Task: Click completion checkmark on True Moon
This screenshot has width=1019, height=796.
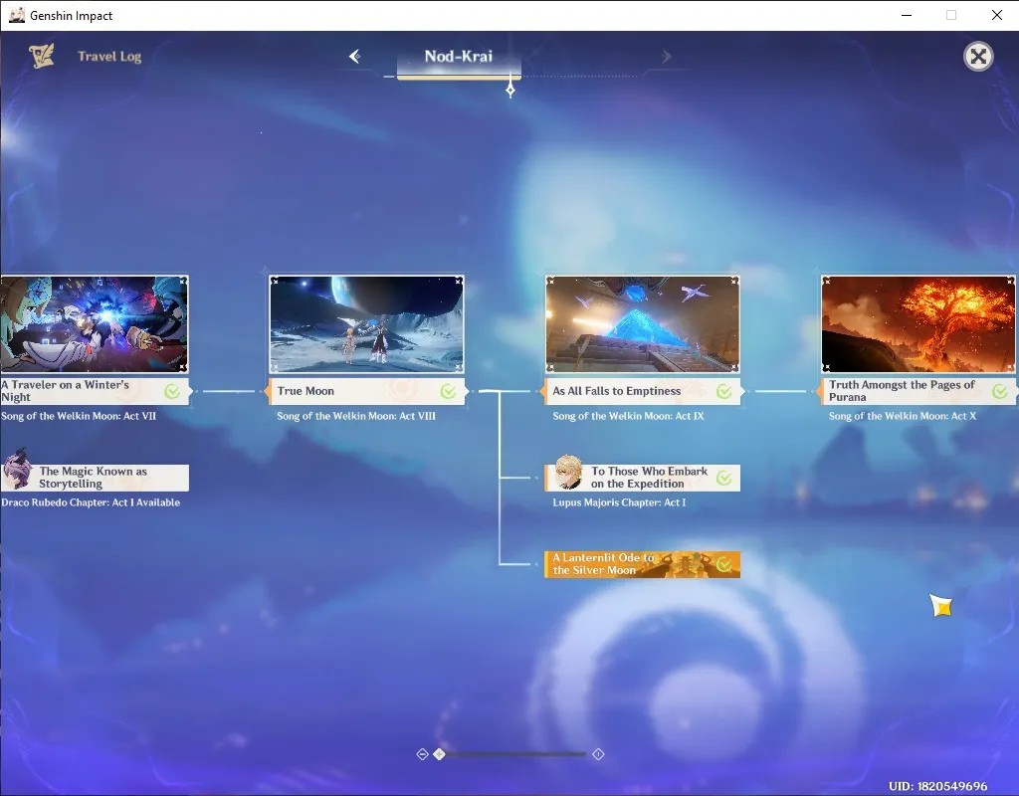Action: click(448, 391)
